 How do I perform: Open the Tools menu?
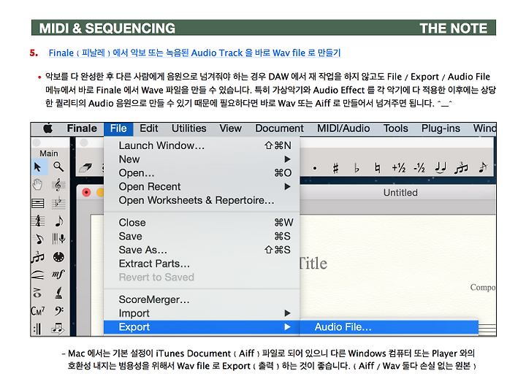point(396,128)
